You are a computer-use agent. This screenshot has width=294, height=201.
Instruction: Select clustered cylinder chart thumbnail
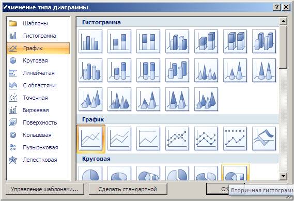pyautogui.click(x=90, y=70)
